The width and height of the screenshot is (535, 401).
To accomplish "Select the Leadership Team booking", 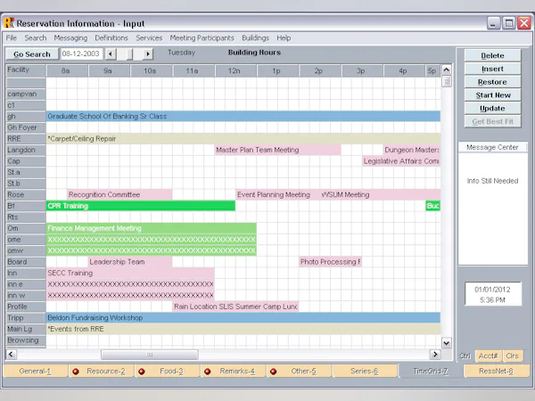I will 130,261.
